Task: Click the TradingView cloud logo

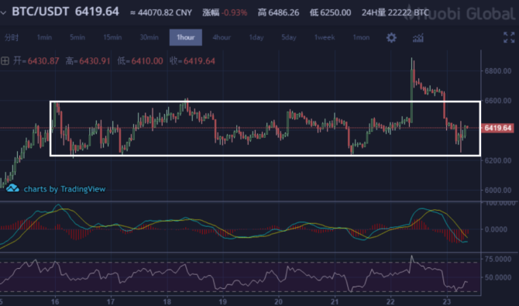Action: pos(12,188)
